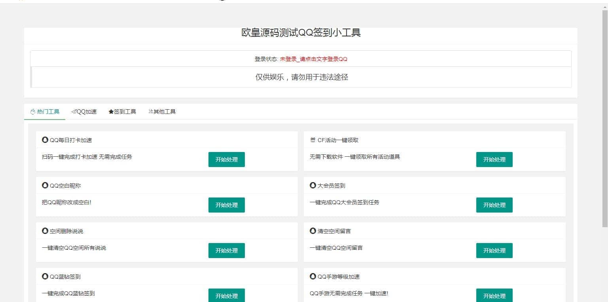Hit 开始处理 for 清空空间留言
The width and height of the screenshot is (608, 302).
(x=494, y=251)
